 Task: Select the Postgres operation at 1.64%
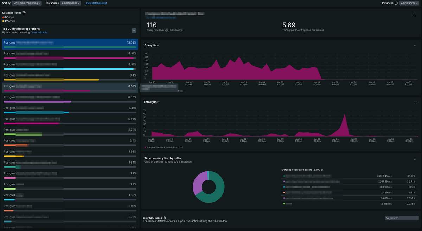70,164
